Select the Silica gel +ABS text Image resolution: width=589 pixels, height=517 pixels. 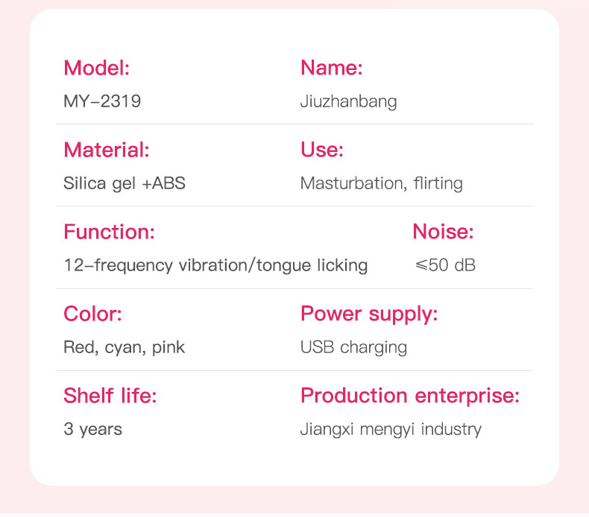[x=125, y=183]
